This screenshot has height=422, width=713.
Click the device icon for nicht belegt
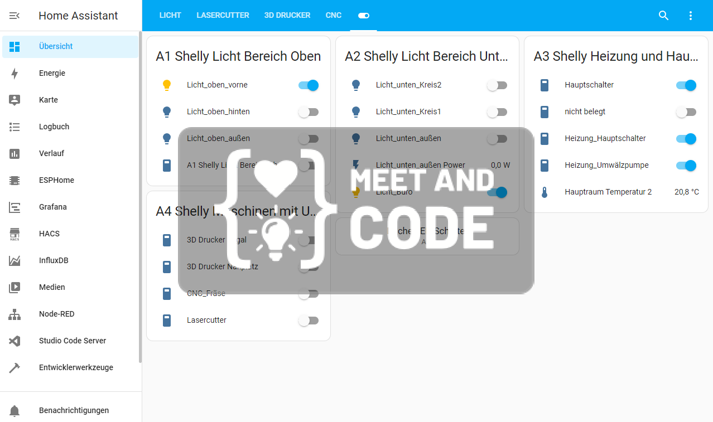coord(545,112)
